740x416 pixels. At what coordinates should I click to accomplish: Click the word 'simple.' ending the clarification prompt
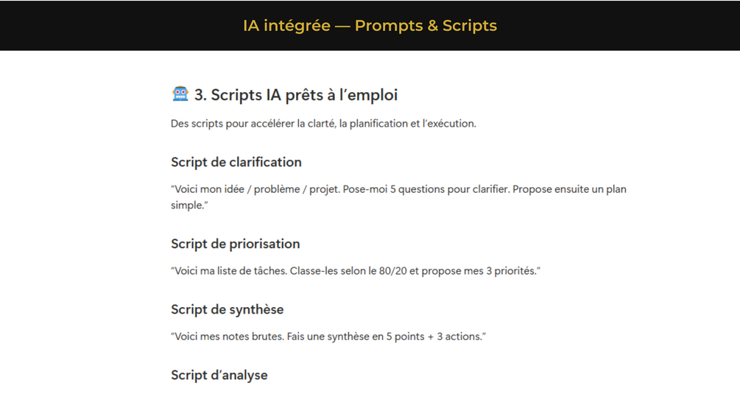[189, 205]
